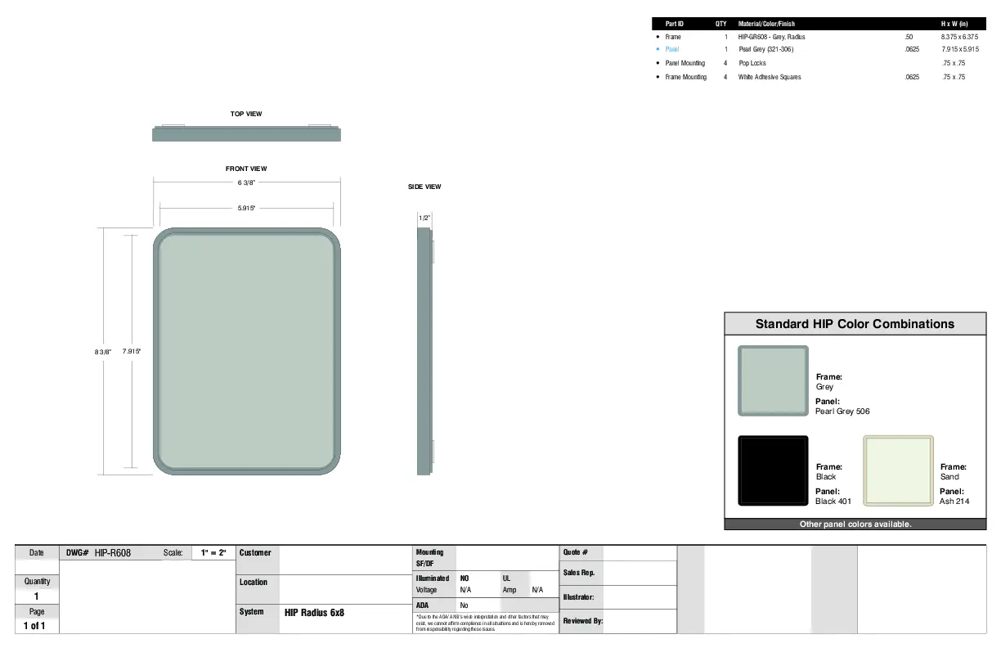Click the ADA/ANSI disclaimer note
Screen dimensions: 1001x648
(485, 623)
